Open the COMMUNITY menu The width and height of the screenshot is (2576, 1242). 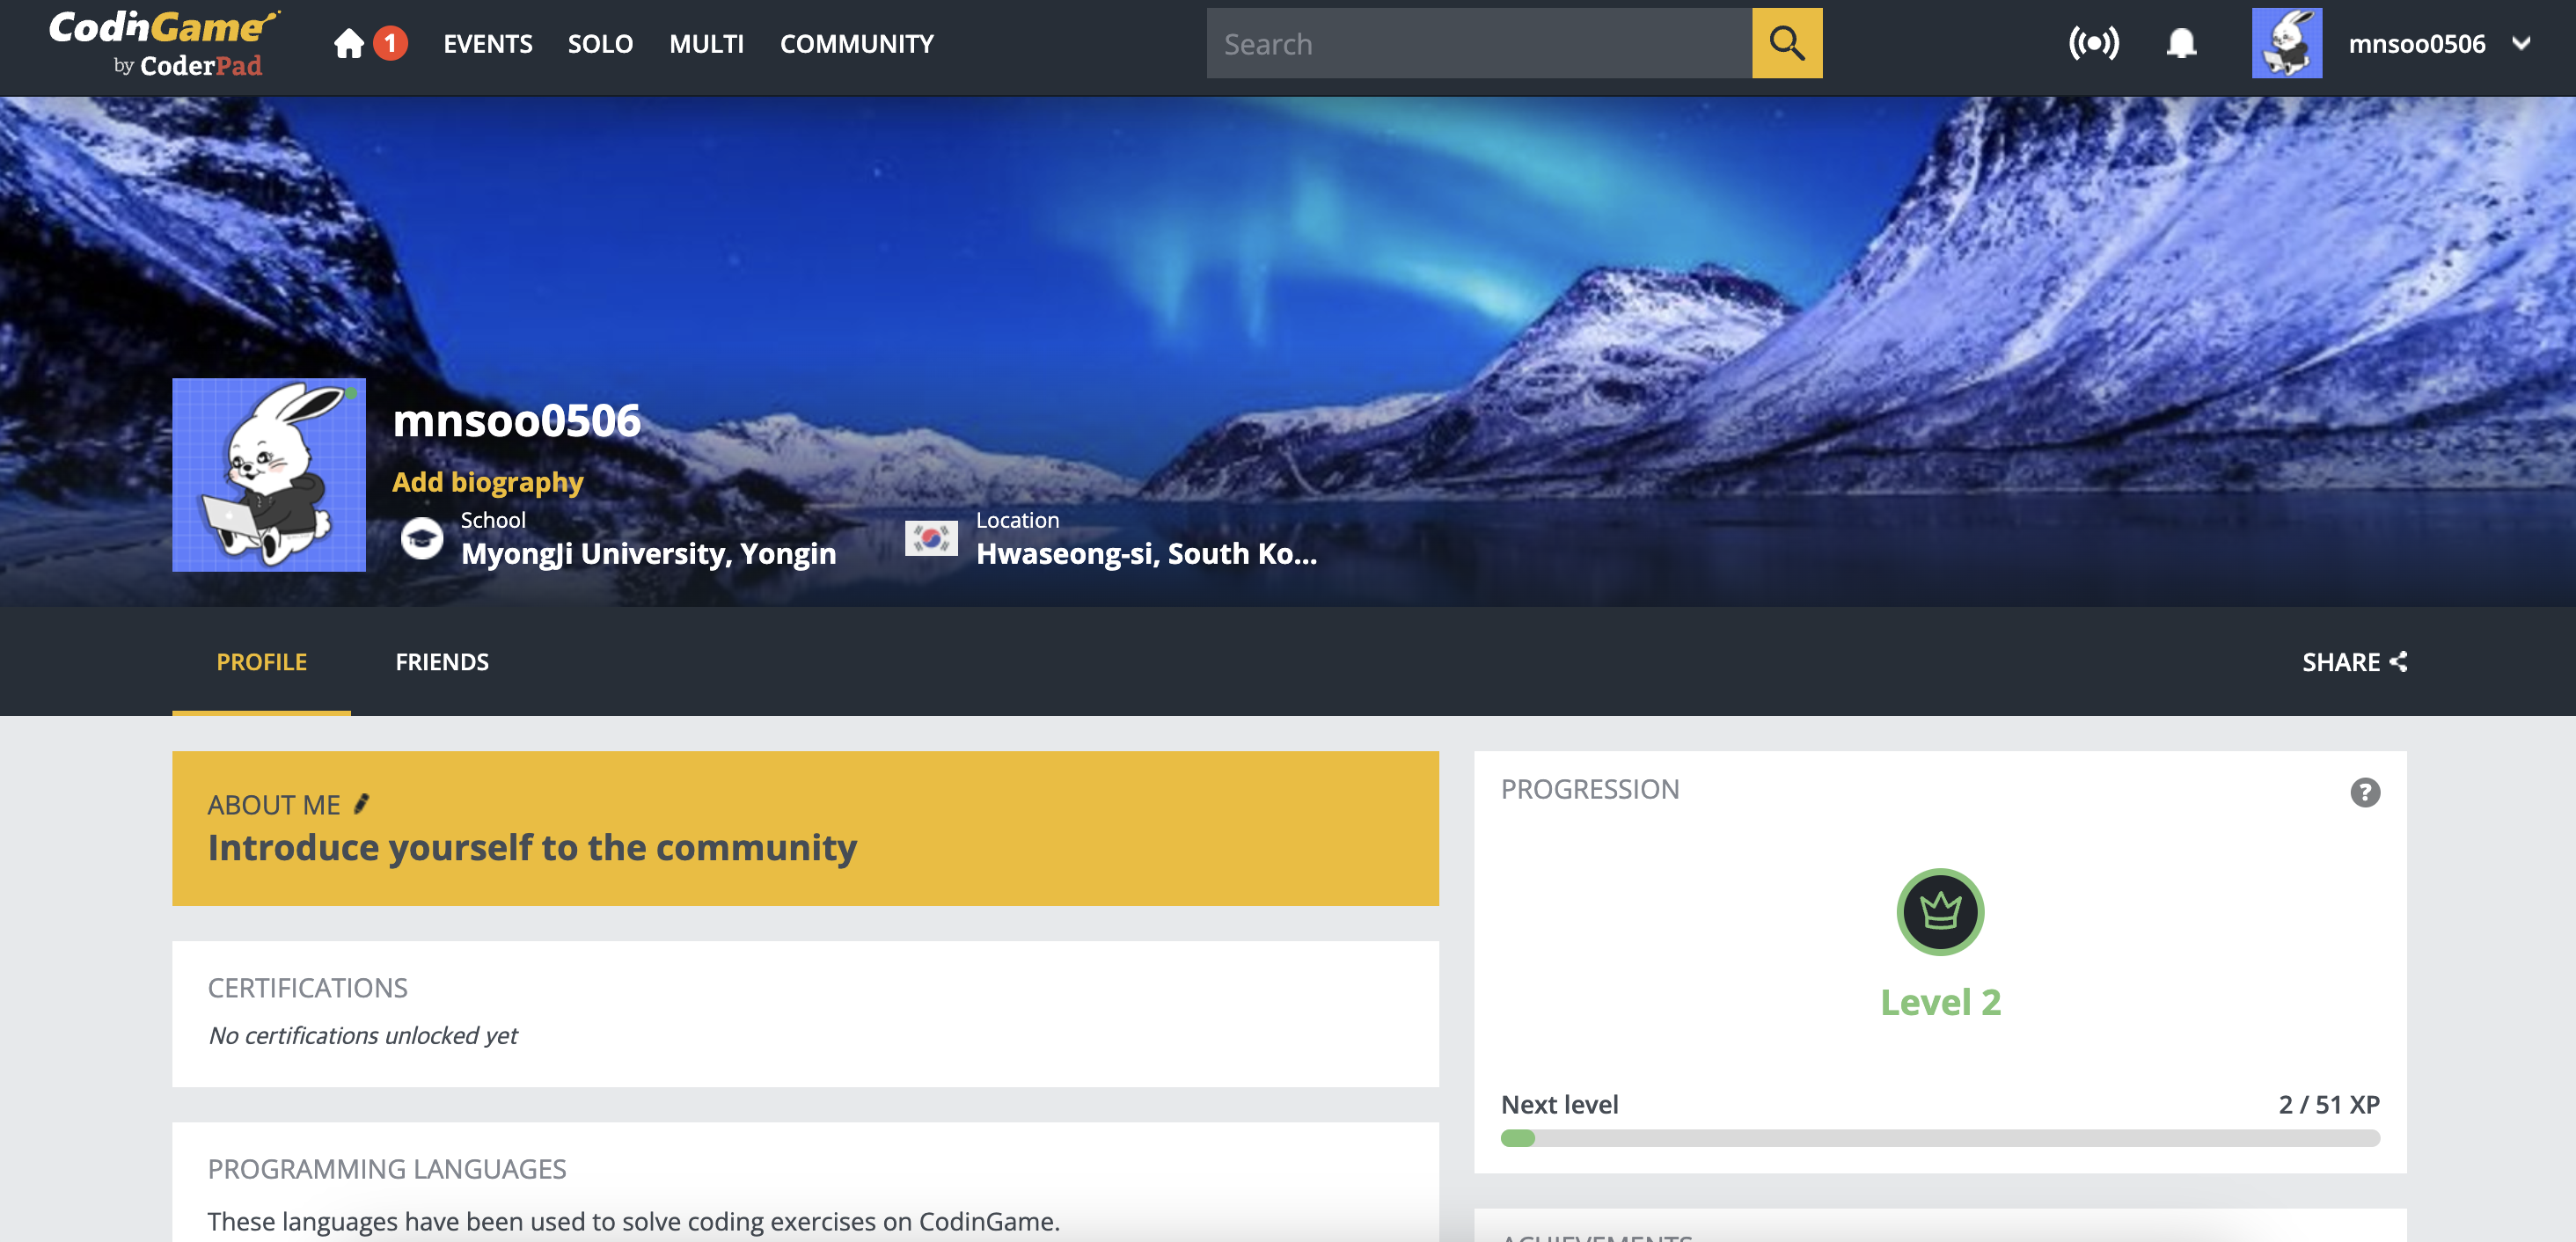tap(856, 44)
